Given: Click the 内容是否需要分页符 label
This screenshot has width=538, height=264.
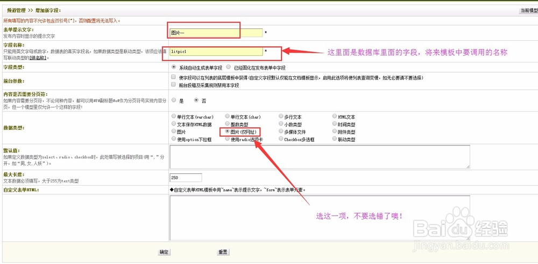Looking at the screenshot, I should tap(25, 94).
